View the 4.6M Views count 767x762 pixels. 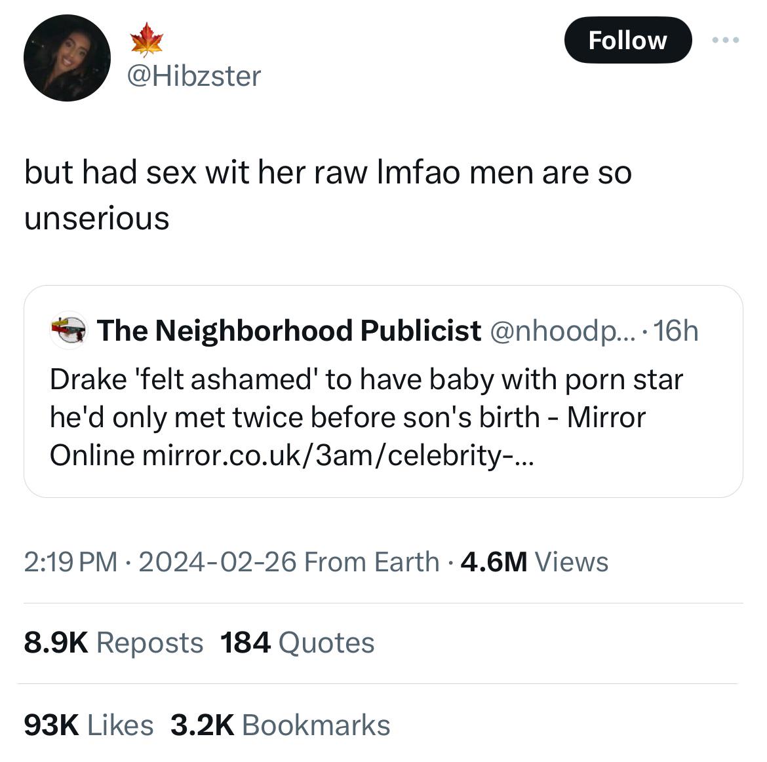pyautogui.click(x=534, y=562)
